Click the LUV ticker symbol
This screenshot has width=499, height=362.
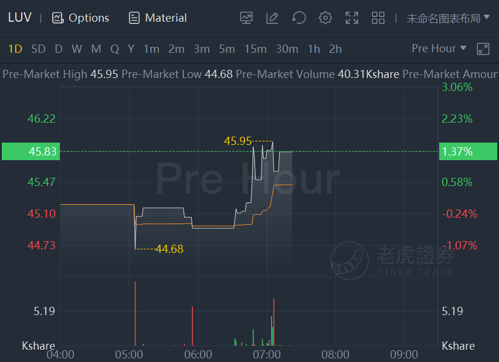pyautogui.click(x=20, y=18)
